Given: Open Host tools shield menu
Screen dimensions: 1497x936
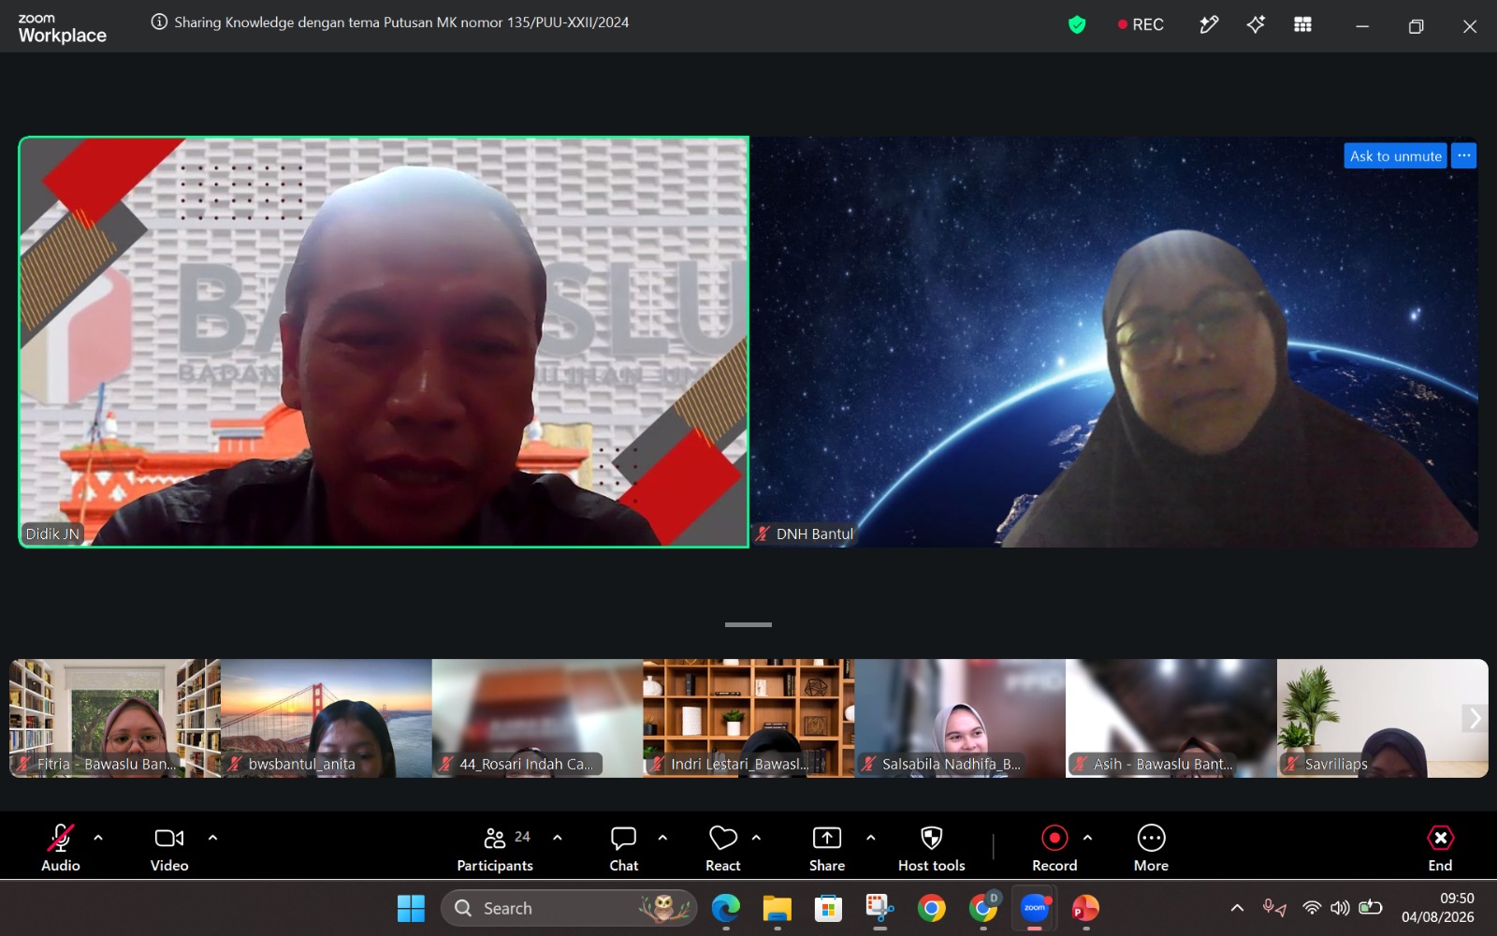Looking at the screenshot, I should point(932,848).
